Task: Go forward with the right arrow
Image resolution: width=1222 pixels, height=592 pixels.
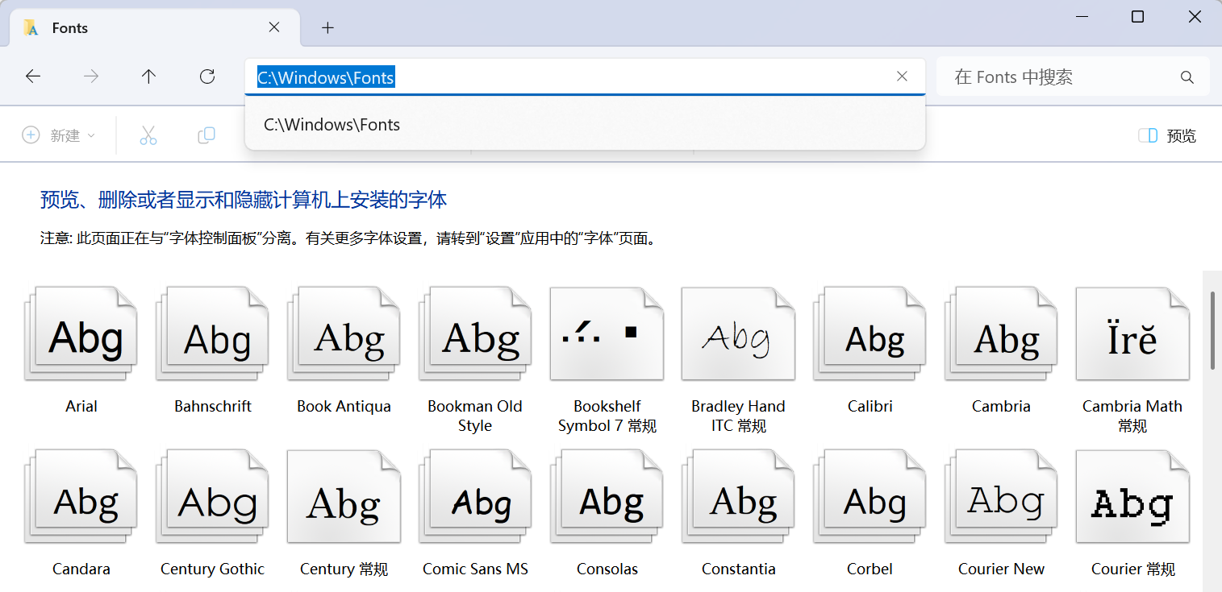Action: coord(91,77)
